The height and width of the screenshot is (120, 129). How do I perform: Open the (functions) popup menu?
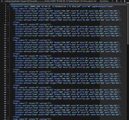point(104,1)
